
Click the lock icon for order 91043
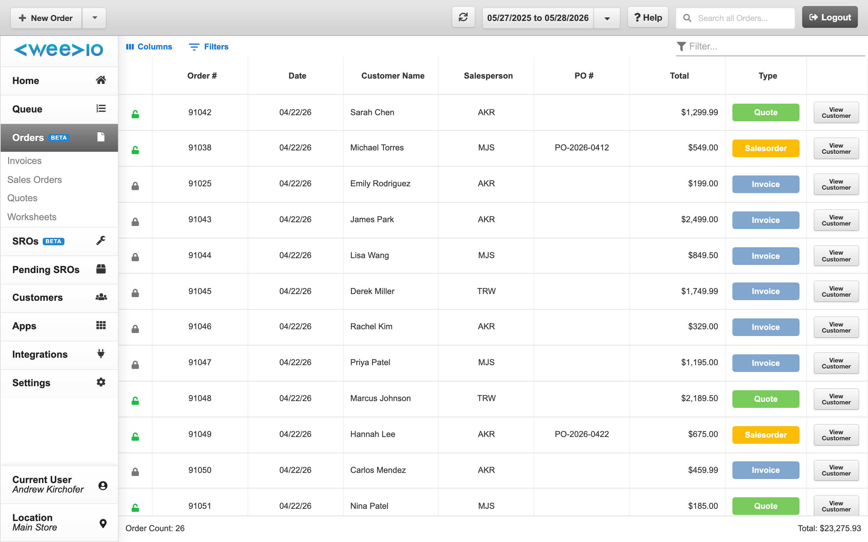[135, 222]
